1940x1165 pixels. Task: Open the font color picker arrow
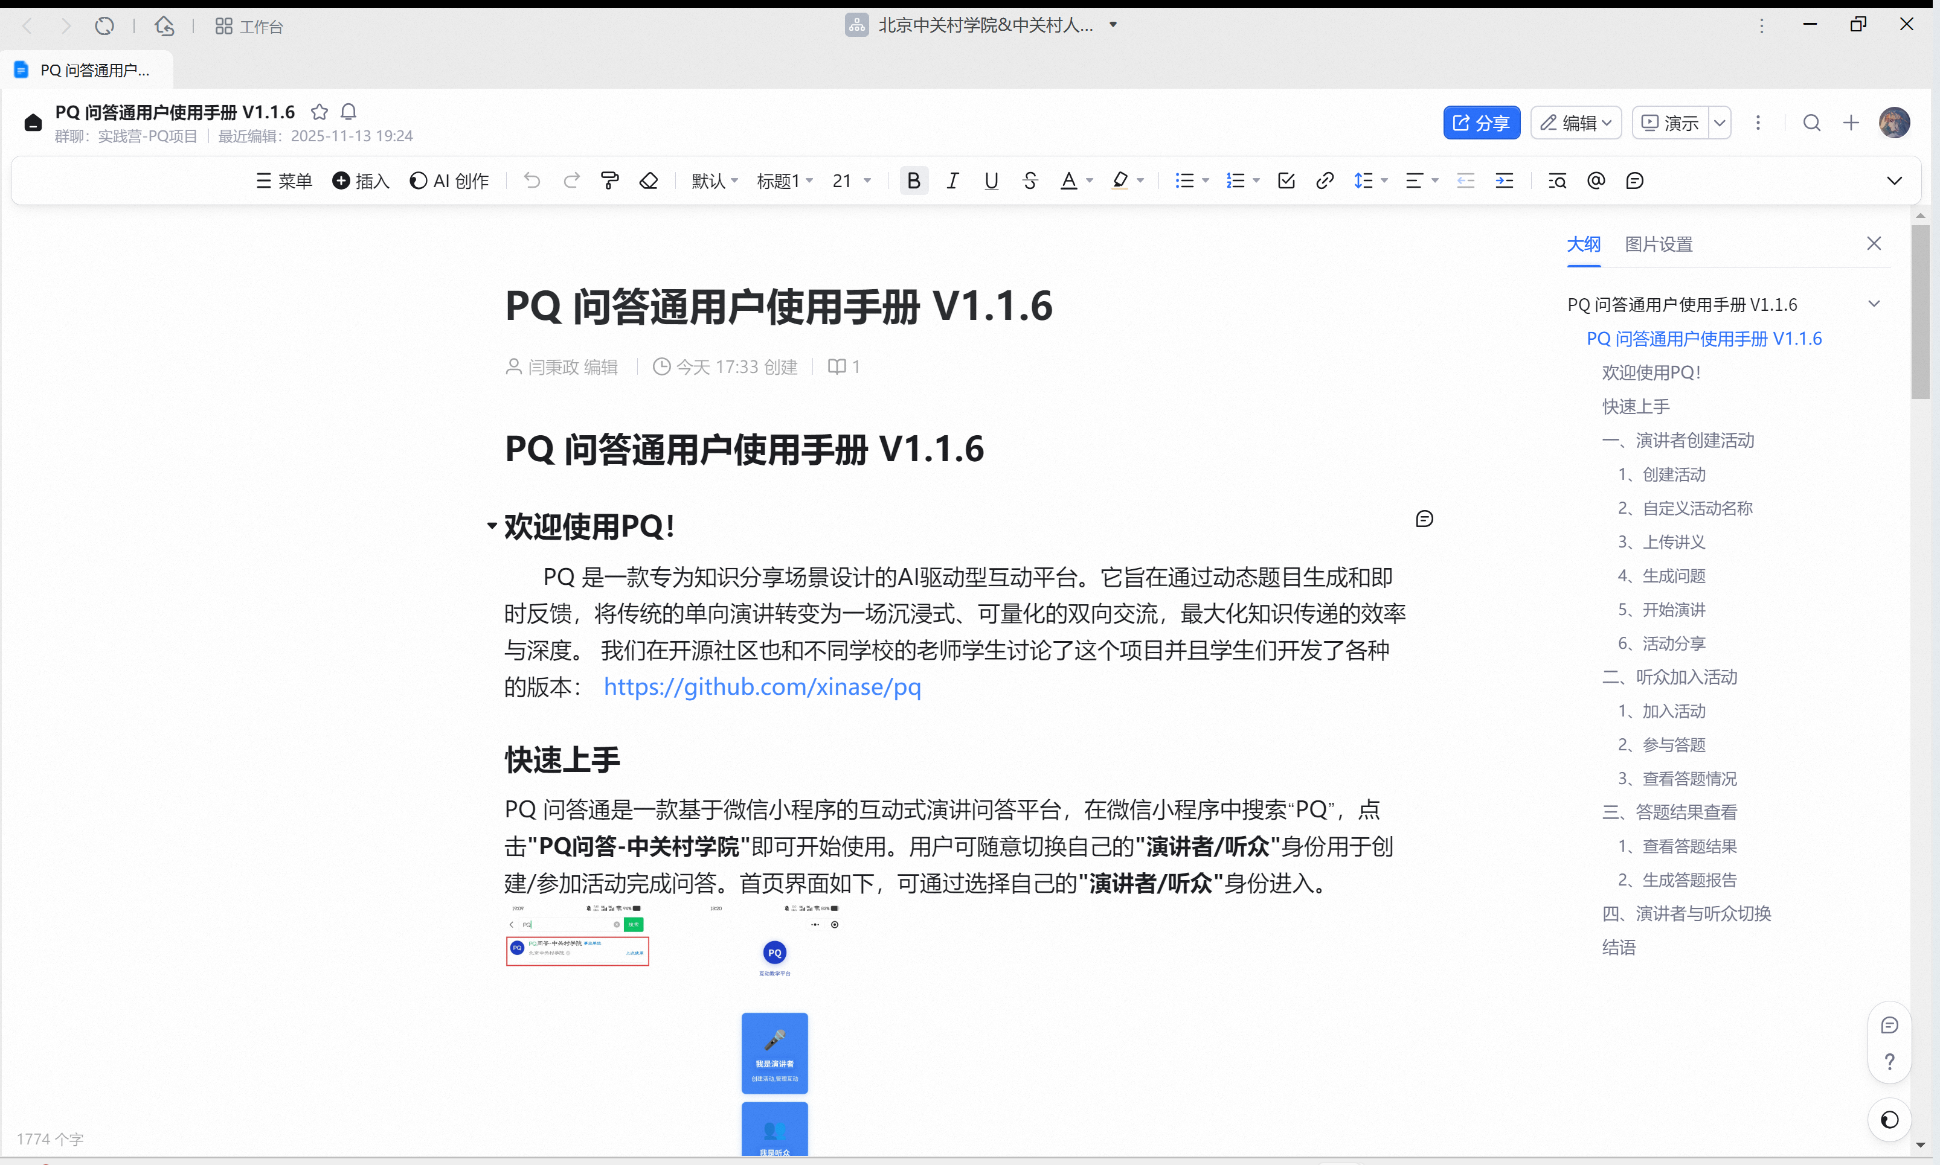tap(1090, 181)
